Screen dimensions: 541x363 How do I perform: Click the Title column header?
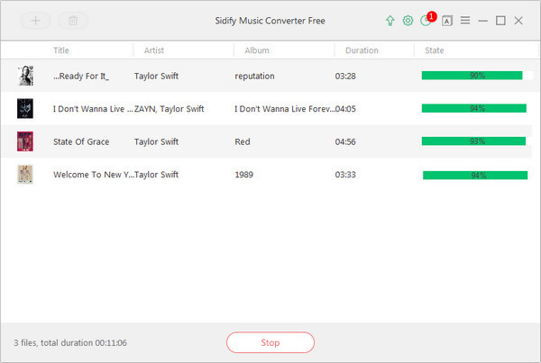pyautogui.click(x=61, y=50)
